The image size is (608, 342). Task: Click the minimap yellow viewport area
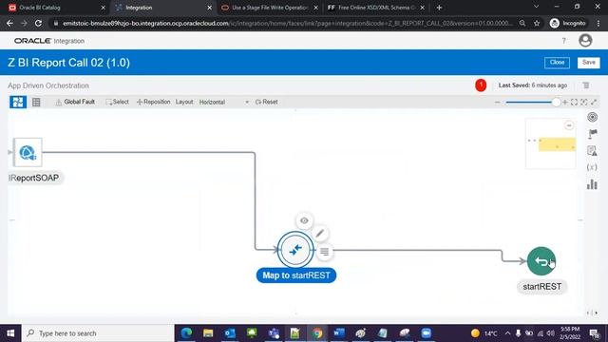557,144
